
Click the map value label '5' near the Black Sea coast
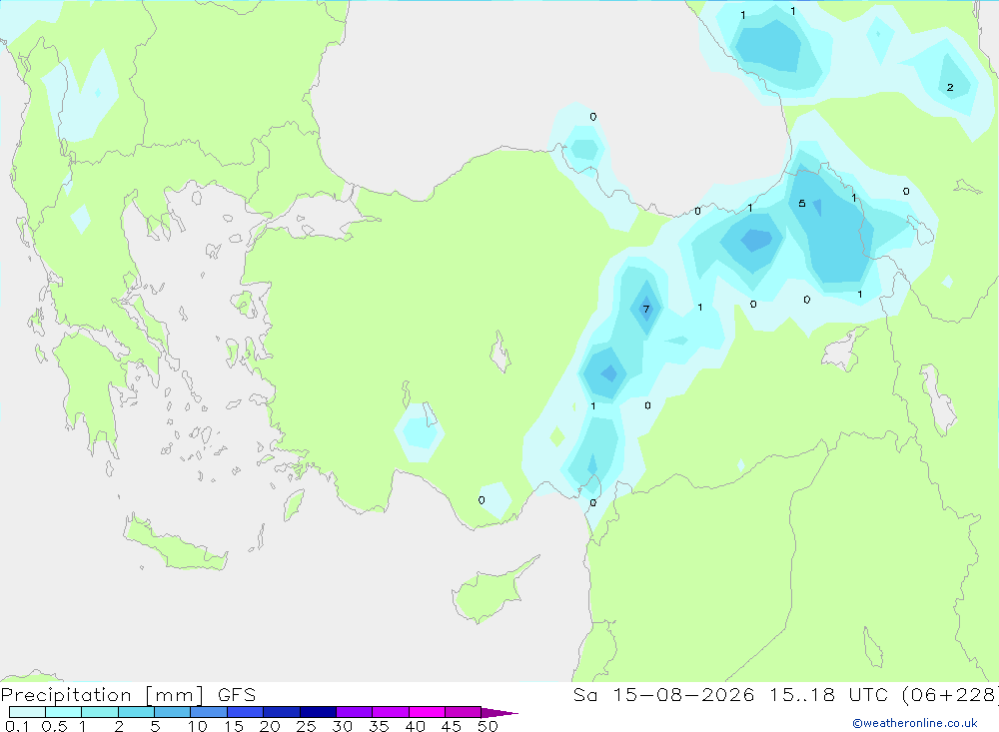(802, 204)
